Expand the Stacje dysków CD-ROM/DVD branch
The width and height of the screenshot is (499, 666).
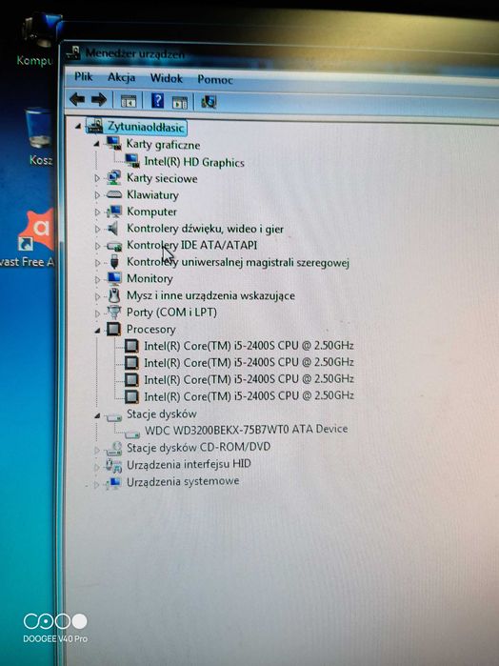(97, 450)
